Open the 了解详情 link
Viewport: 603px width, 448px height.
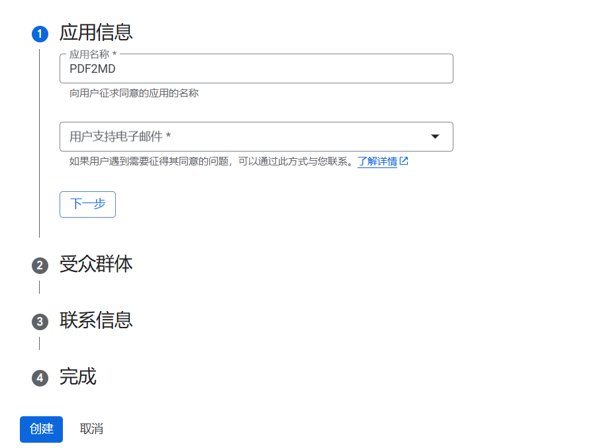tap(377, 161)
